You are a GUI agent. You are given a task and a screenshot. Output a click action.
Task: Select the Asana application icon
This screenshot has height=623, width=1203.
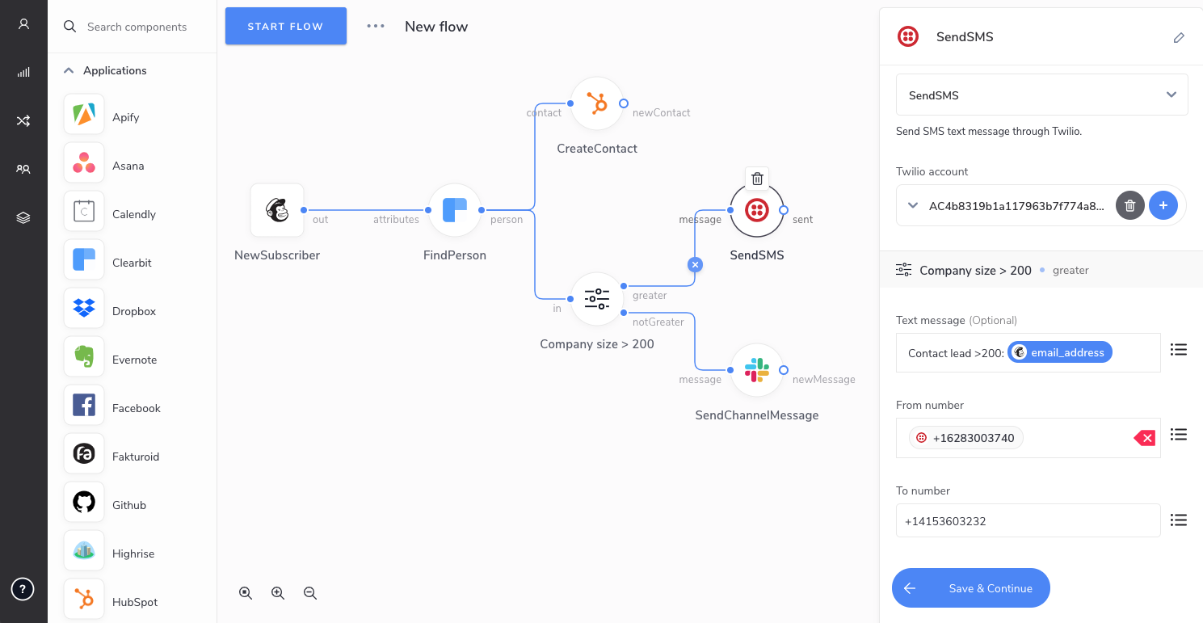pos(84,163)
